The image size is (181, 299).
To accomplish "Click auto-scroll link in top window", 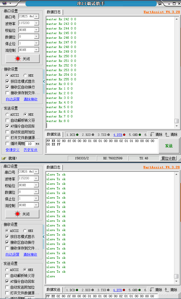I will 13,99.
